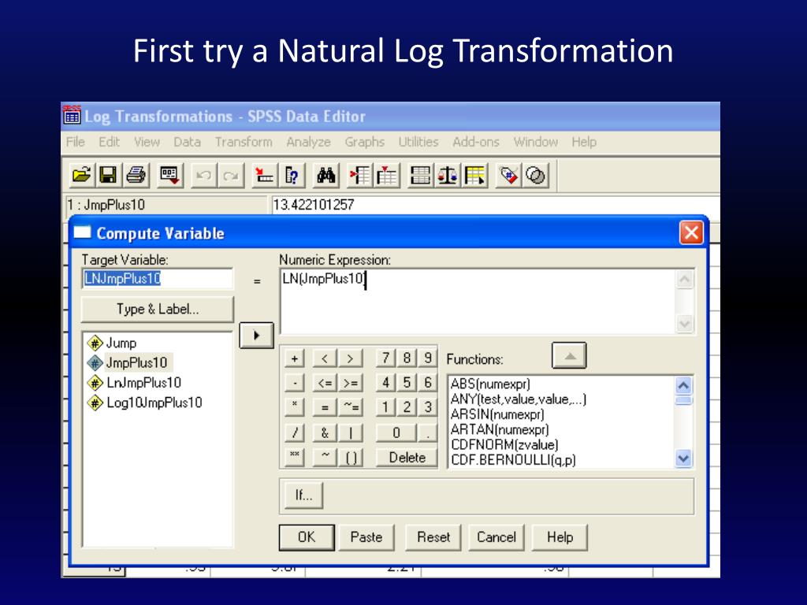Click the Use Sets circles icon
The width and height of the screenshot is (807, 605).
tap(536, 176)
